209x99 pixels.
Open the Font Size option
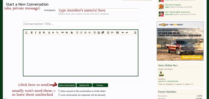pyautogui.click(x=53, y=33)
